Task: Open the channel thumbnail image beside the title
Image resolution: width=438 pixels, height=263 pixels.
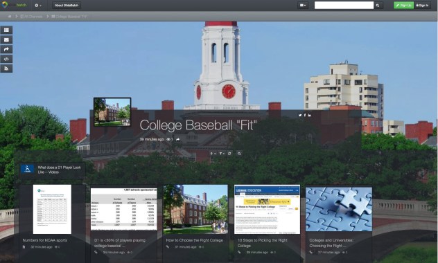Action: pyautogui.click(x=112, y=112)
